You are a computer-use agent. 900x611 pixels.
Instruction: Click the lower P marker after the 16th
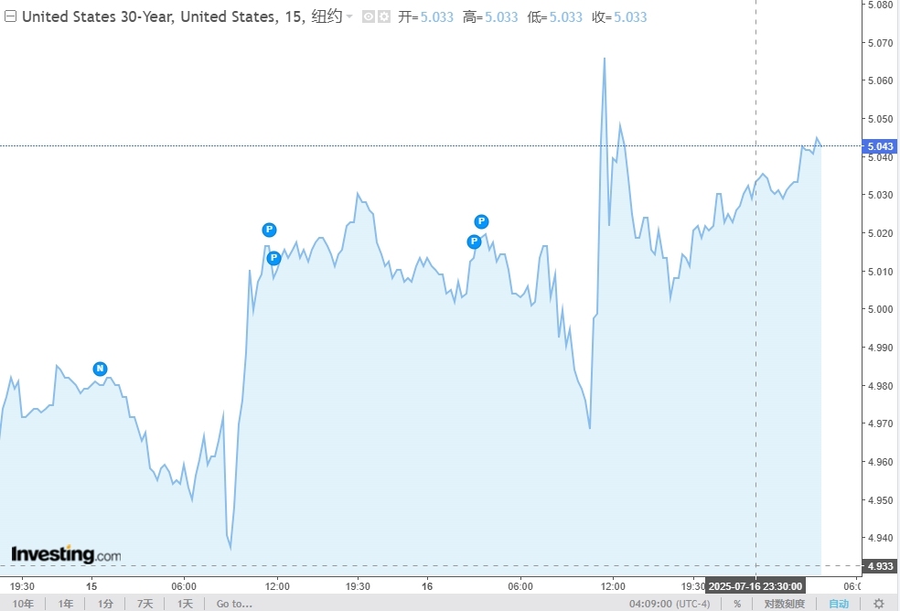point(474,241)
